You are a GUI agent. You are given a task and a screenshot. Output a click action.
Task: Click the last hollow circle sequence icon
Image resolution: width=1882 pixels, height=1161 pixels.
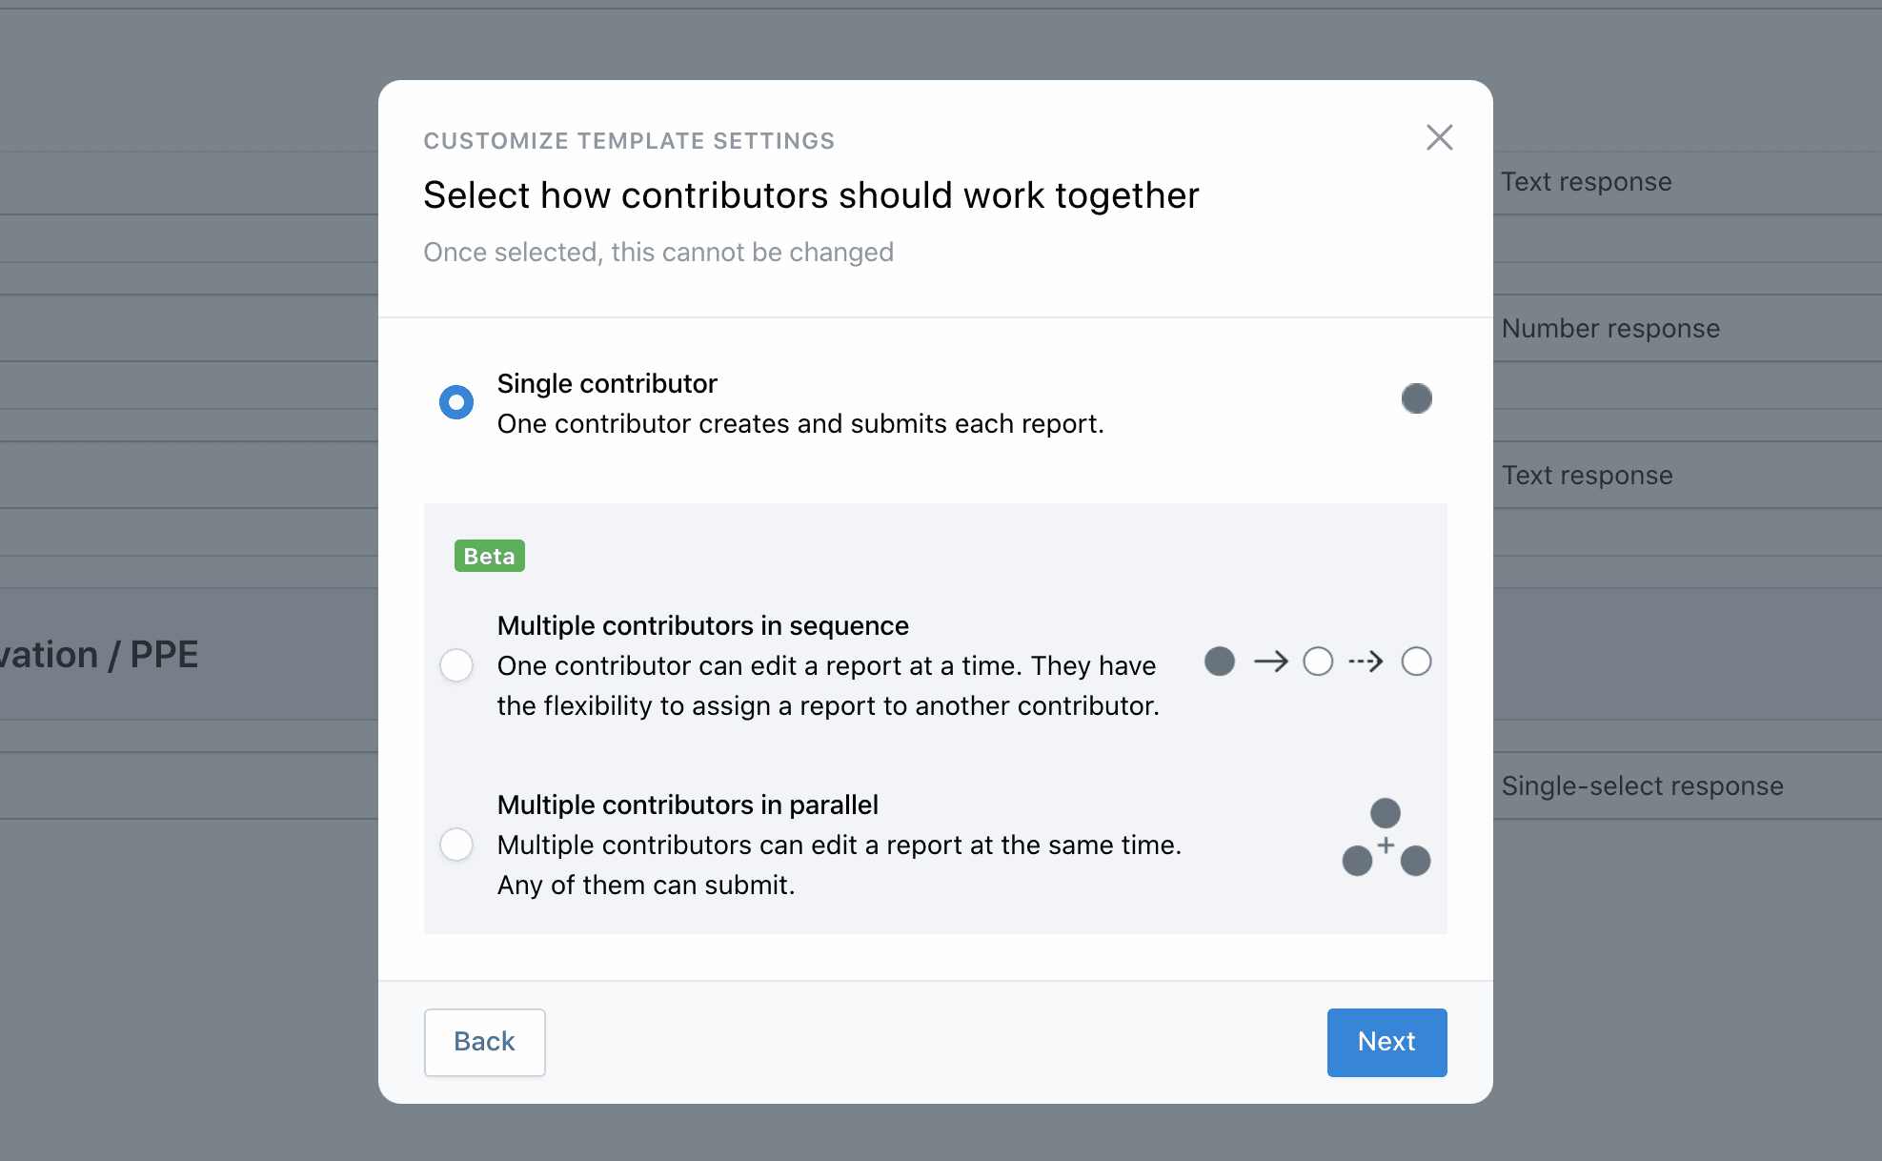(x=1416, y=662)
